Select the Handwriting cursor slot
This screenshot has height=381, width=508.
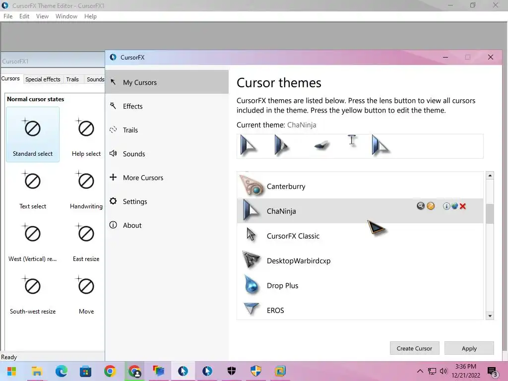86,188
